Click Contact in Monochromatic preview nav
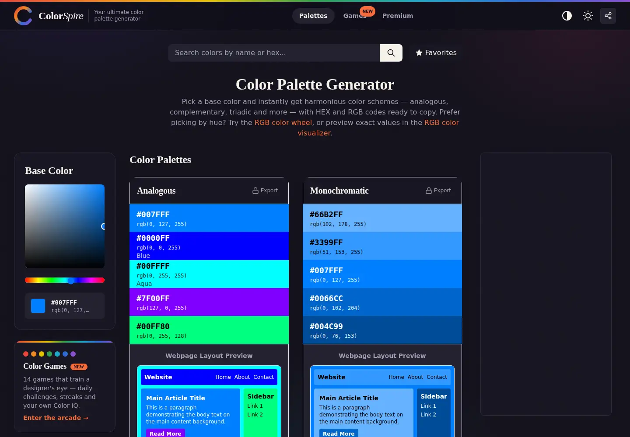Screen dimensions: 630x437 pyautogui.click(x=437, y=377)
